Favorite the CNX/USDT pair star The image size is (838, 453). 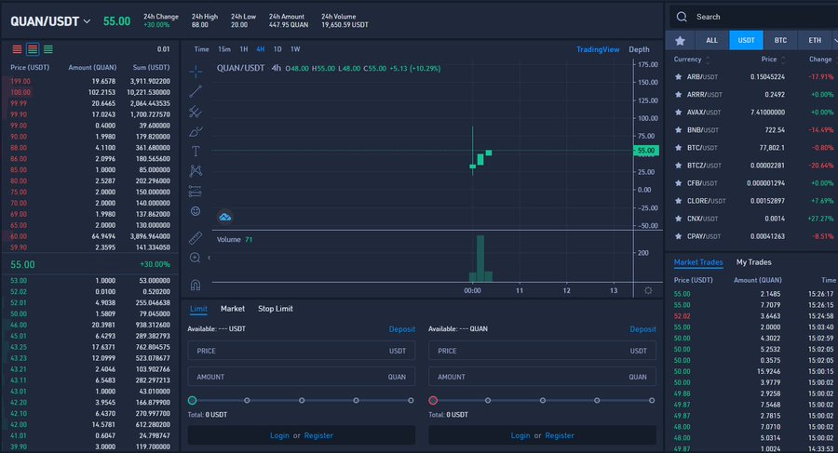tap(678, 219)
